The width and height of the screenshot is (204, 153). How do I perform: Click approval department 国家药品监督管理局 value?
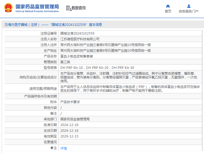[75, 119]
